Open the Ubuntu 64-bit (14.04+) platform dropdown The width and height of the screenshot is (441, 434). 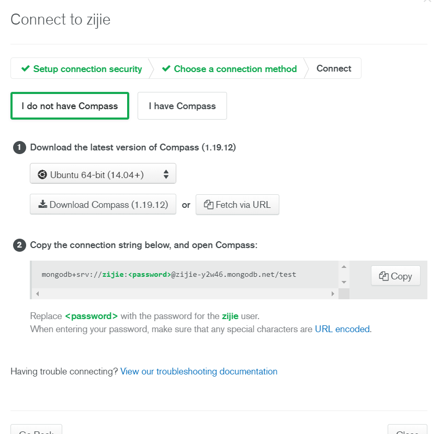coord(103,173)
